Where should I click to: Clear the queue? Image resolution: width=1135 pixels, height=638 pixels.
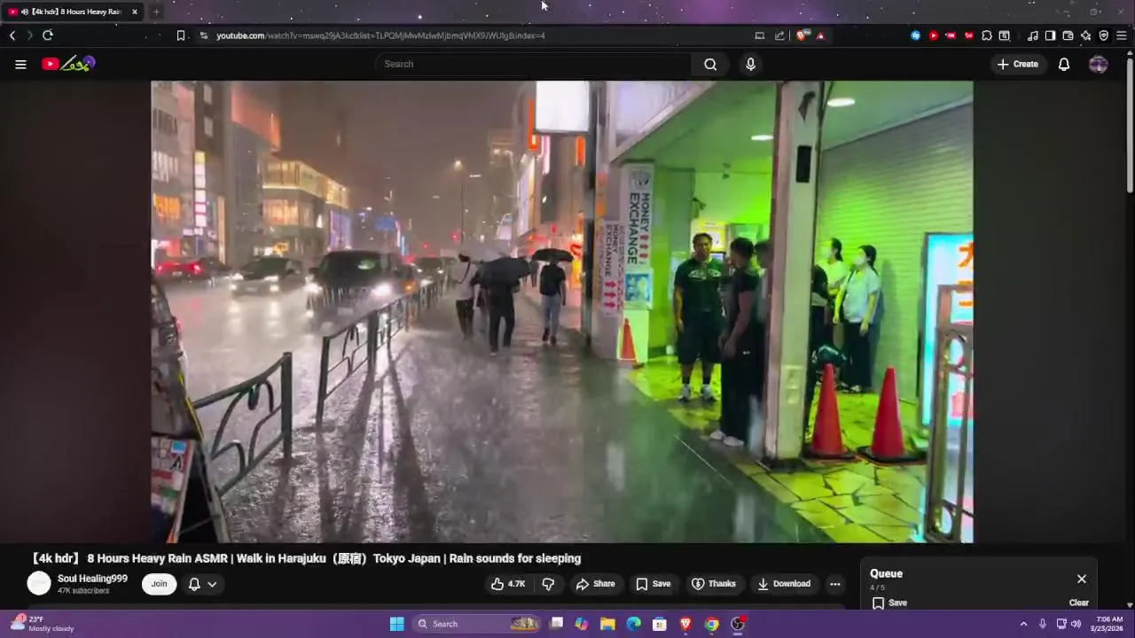click(1078, 603)
